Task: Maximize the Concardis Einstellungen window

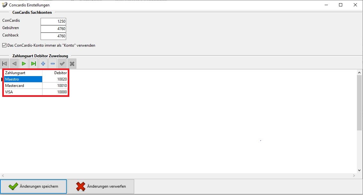Action: (x=341, y=5)
